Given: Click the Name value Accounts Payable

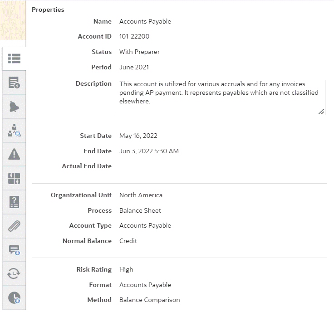Looking at the screenshot, I should click(145, 21).
